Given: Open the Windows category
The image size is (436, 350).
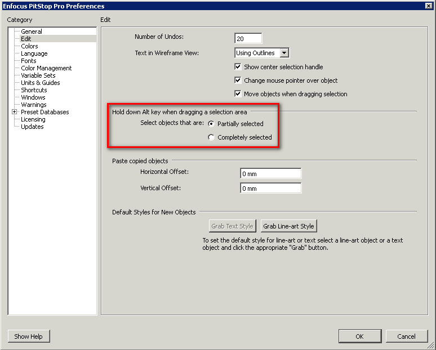Looking at the screenshot, I should (x=33, y=97).
